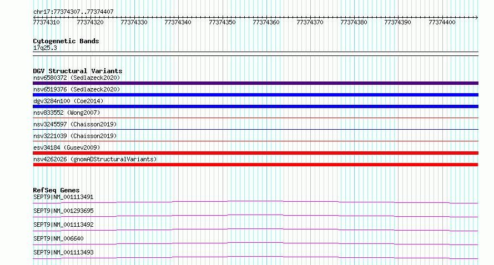The width and height of the screenshot is (494, 265).
Task: Open transcript SEPT9|NM_001113493
Action: pyautogui.click(x=63, y=252)
